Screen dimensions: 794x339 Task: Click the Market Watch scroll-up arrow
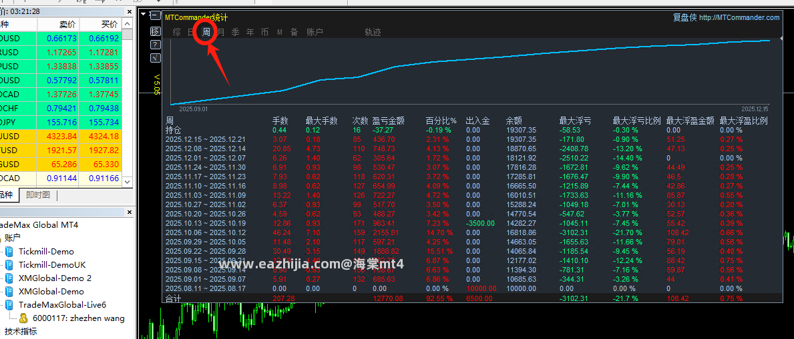[x=128, y=24]
